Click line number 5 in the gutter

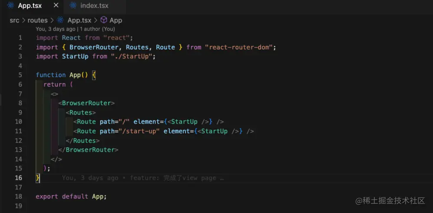pyautogui.click(x=20, y=75)
